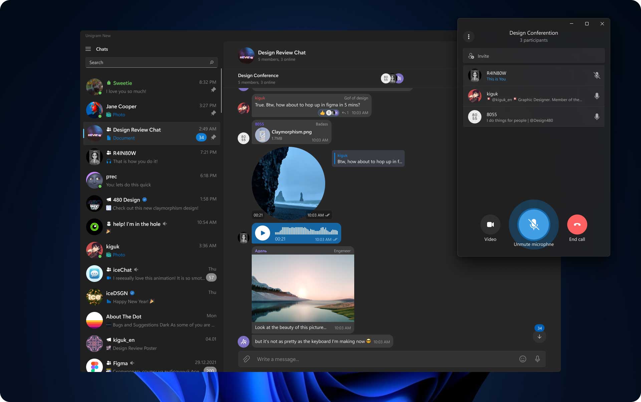Viewport: 641px width, 402px height.
Task: Select the Design Review Chat row
Action: point(152,133)
